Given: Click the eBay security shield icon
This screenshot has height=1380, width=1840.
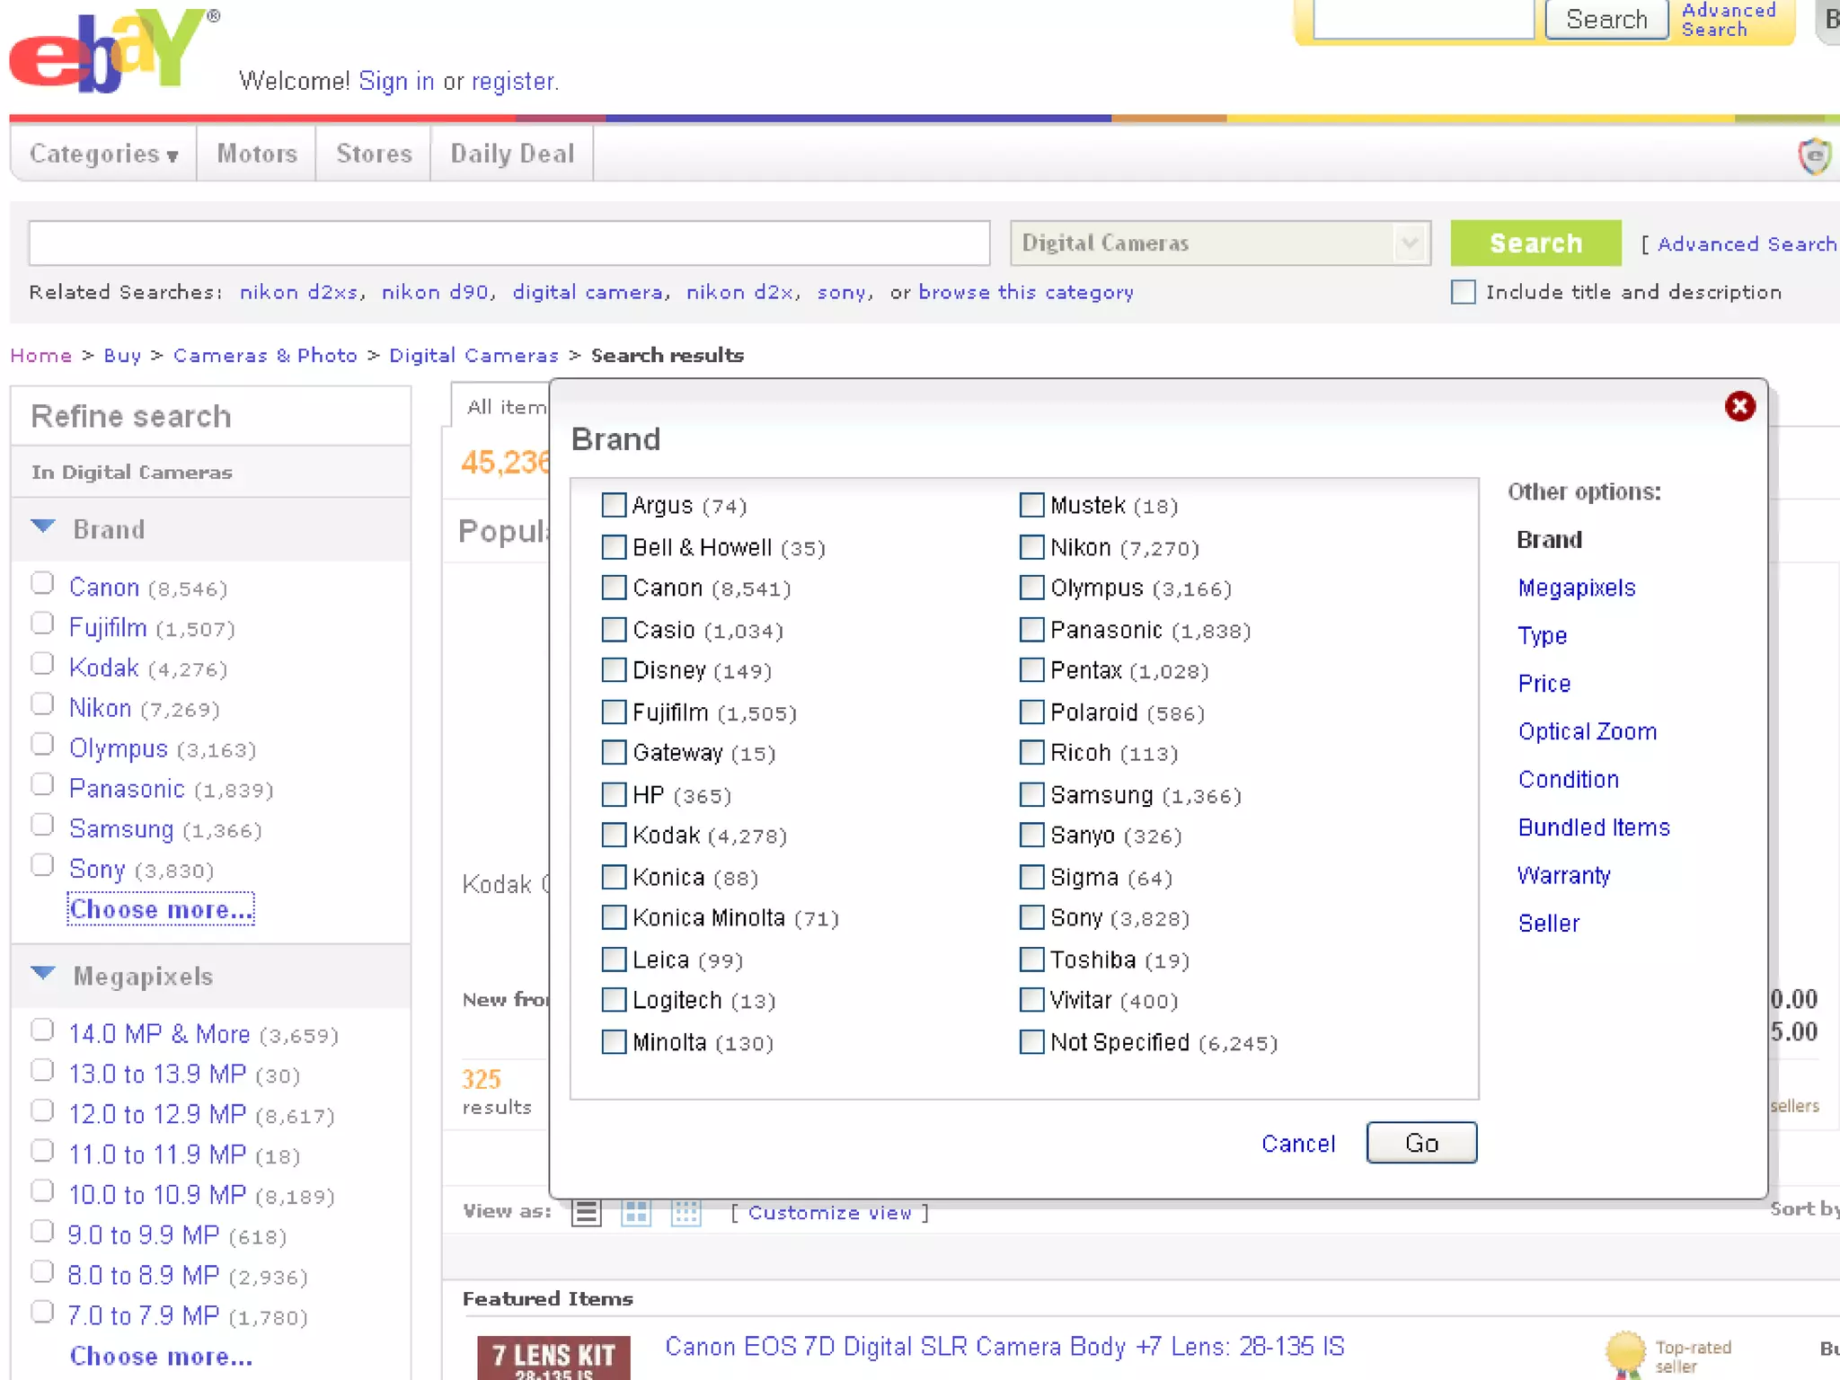Looking at the screenshot, I should [x=1814, y=156].
